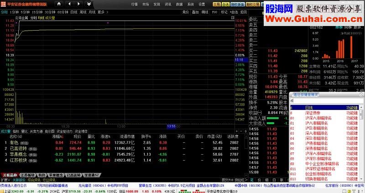Screen dimensions: 365x193
Task: Click the home icon in title bar
Action: pos(59,4)
